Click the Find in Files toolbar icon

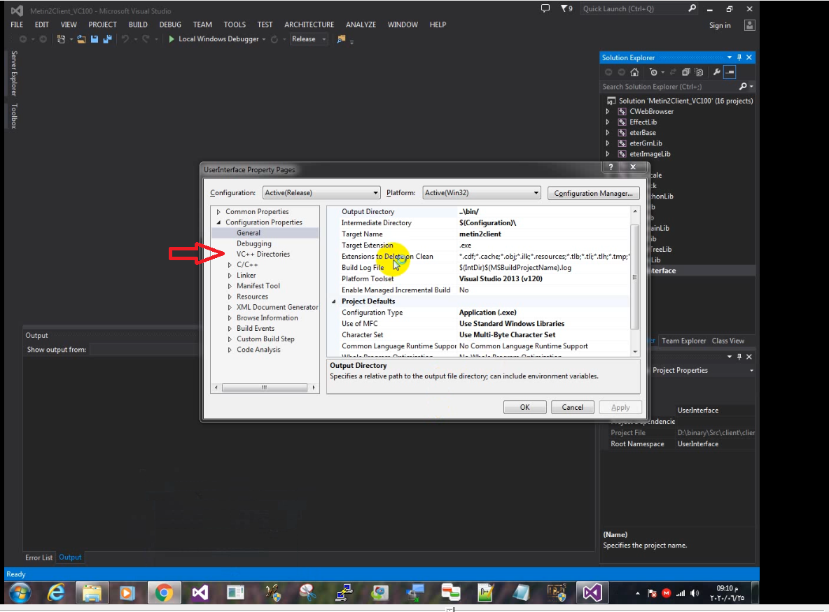[x=342, y=39]
